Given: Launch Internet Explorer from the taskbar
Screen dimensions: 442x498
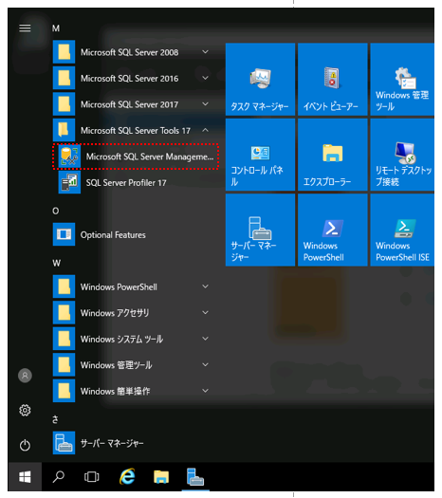Looking at the screenshot, I should (x=127, y=476).
